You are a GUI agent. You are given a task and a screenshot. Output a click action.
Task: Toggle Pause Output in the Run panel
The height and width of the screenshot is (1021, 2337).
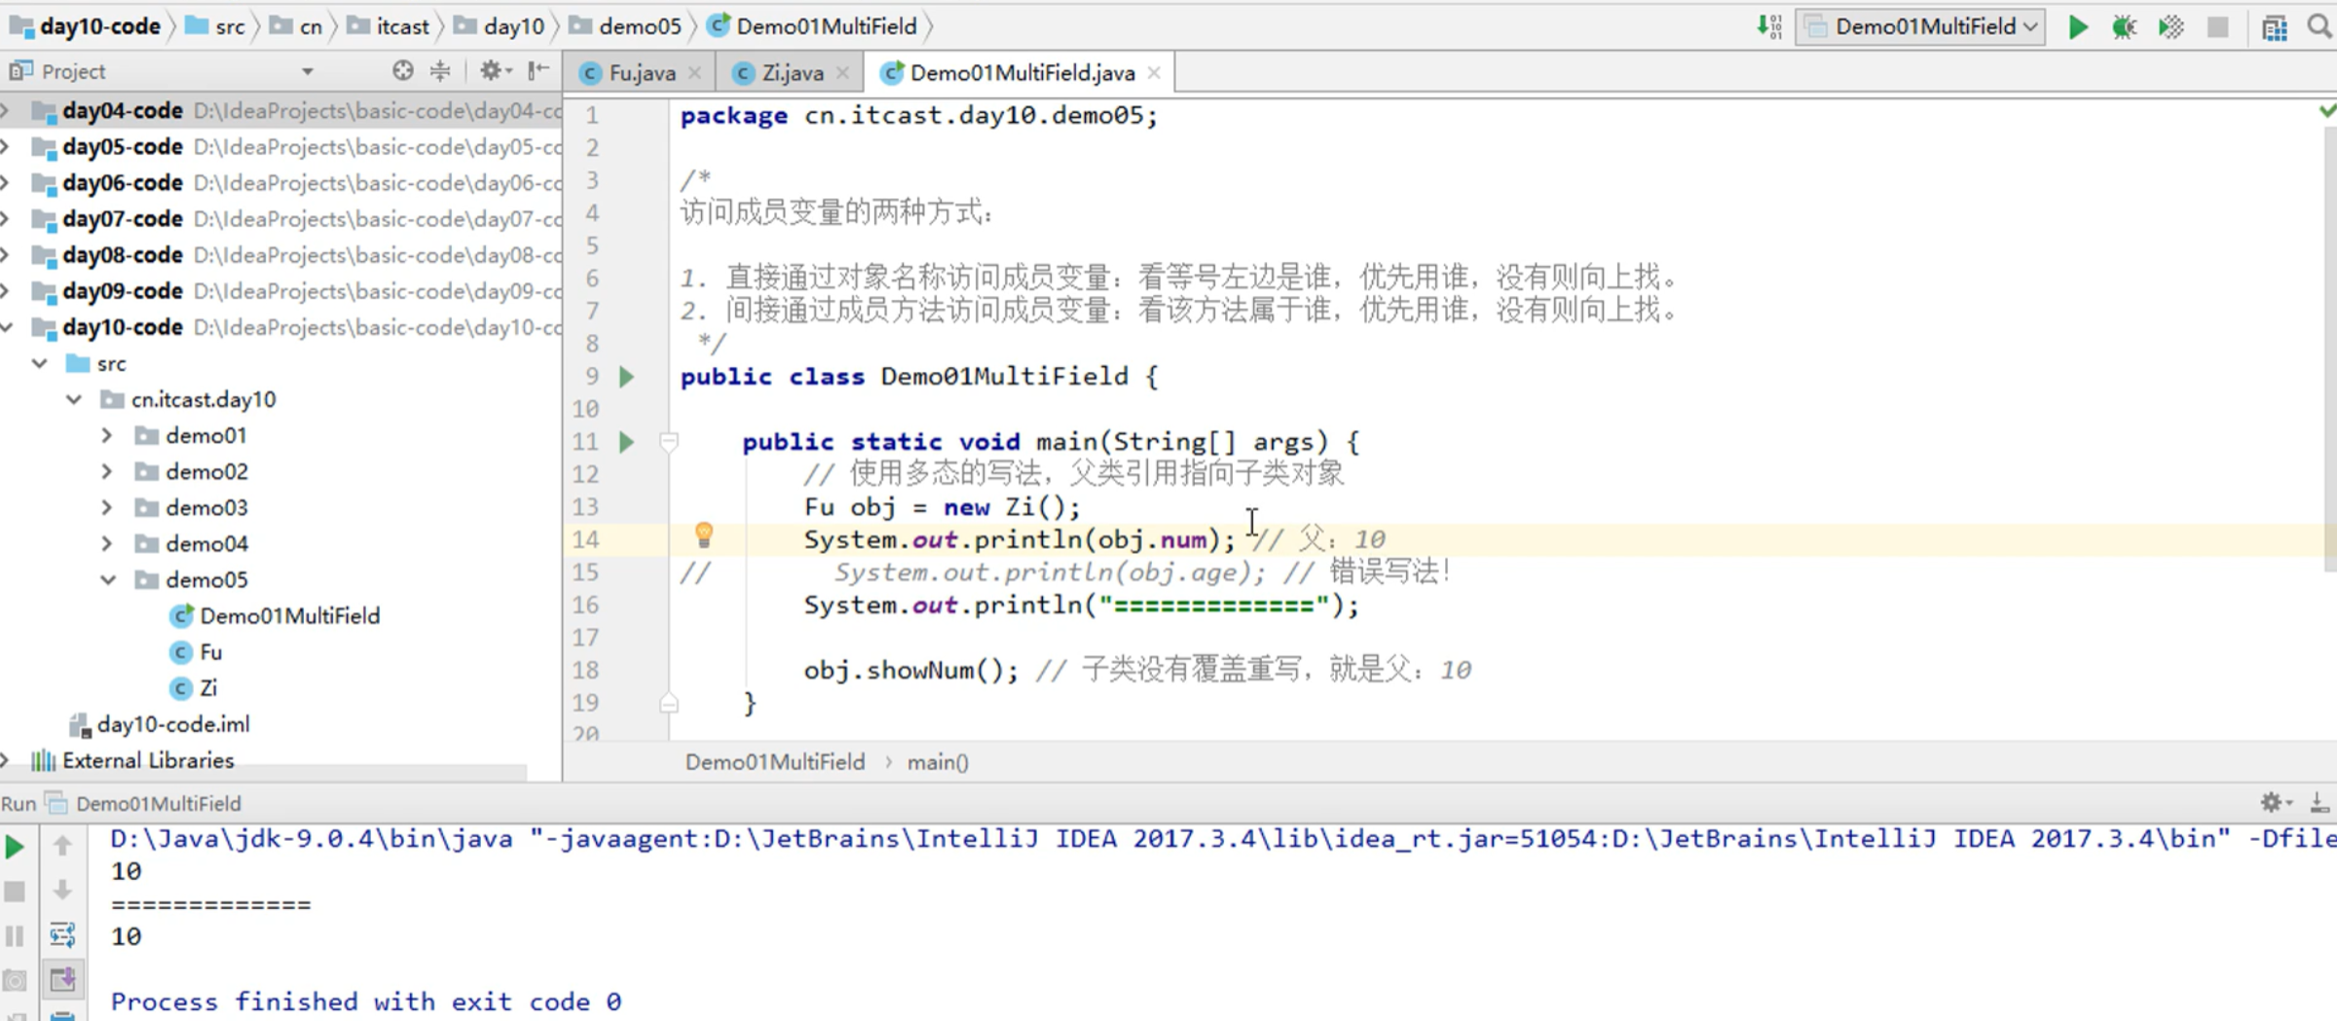tap(15, 936)
